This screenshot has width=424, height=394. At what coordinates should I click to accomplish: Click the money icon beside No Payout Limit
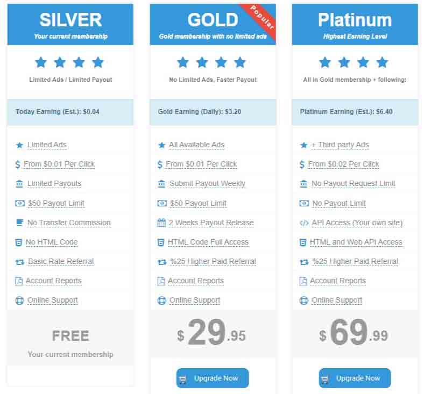click(x=304, y=203)
